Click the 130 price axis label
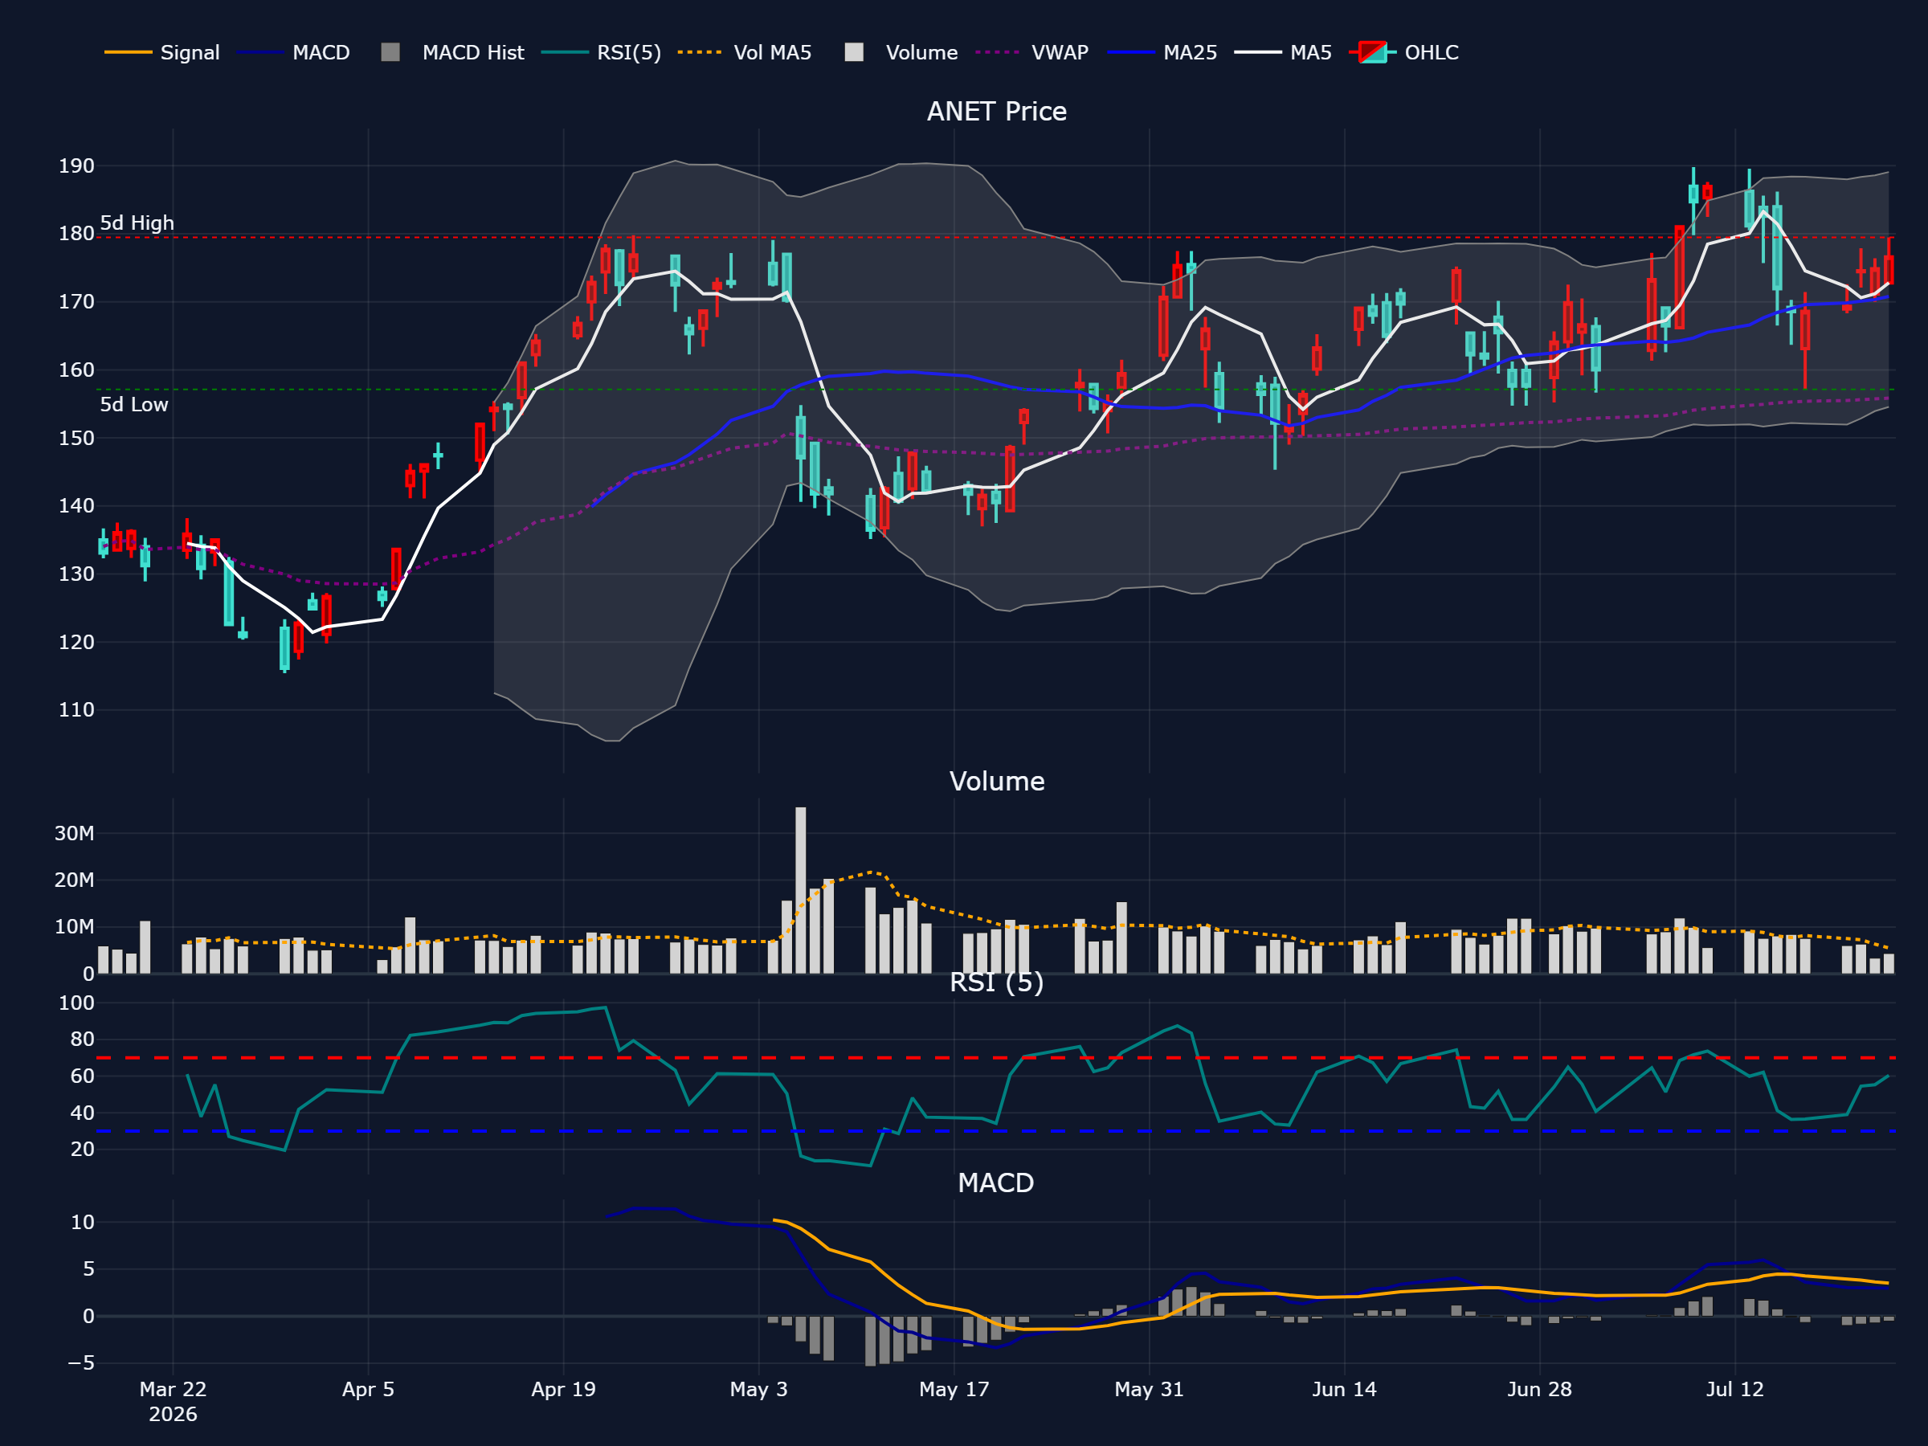The image size is (1928, 1446). (x=76, y=574)
